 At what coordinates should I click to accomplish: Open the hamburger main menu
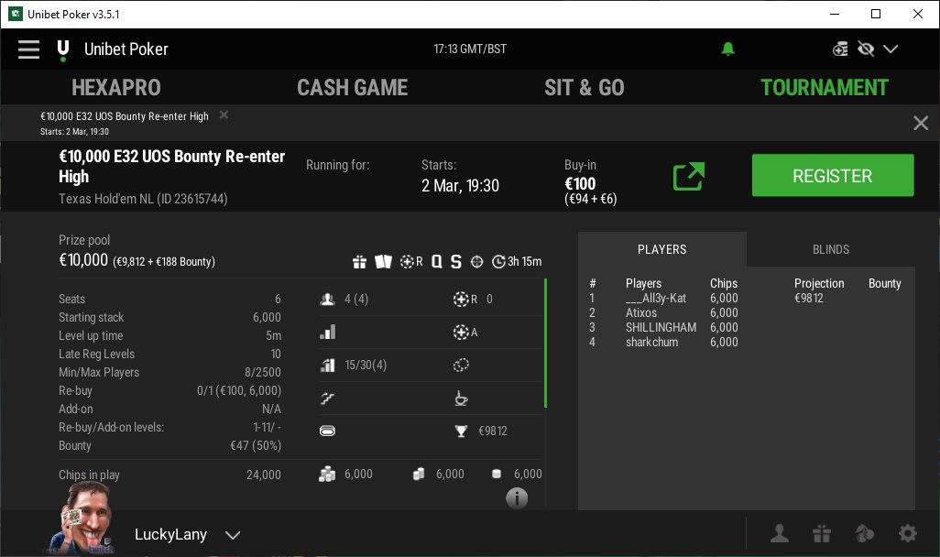[28, 49]
